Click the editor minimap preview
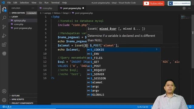Screen dimensions: 194x109 (x=186, y=17)
